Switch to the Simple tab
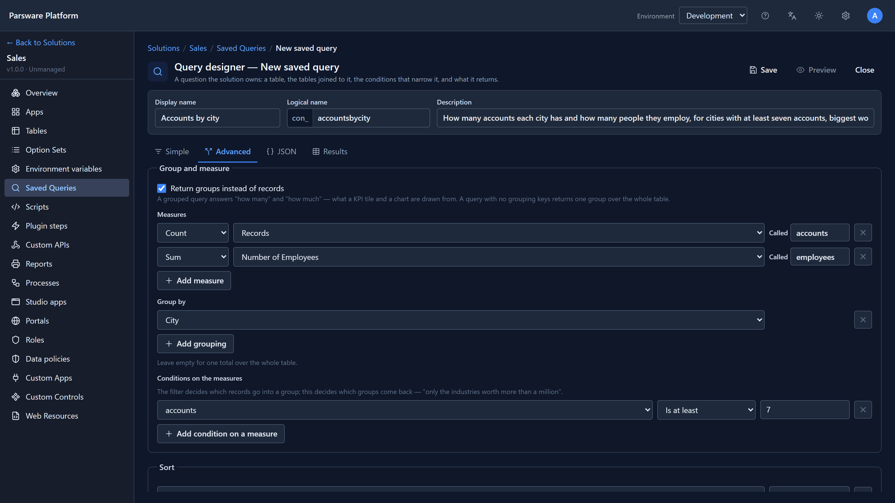 172,151
